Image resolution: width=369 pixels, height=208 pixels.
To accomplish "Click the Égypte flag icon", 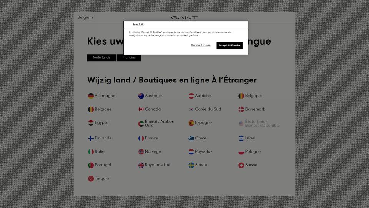I will click(91, 122).
